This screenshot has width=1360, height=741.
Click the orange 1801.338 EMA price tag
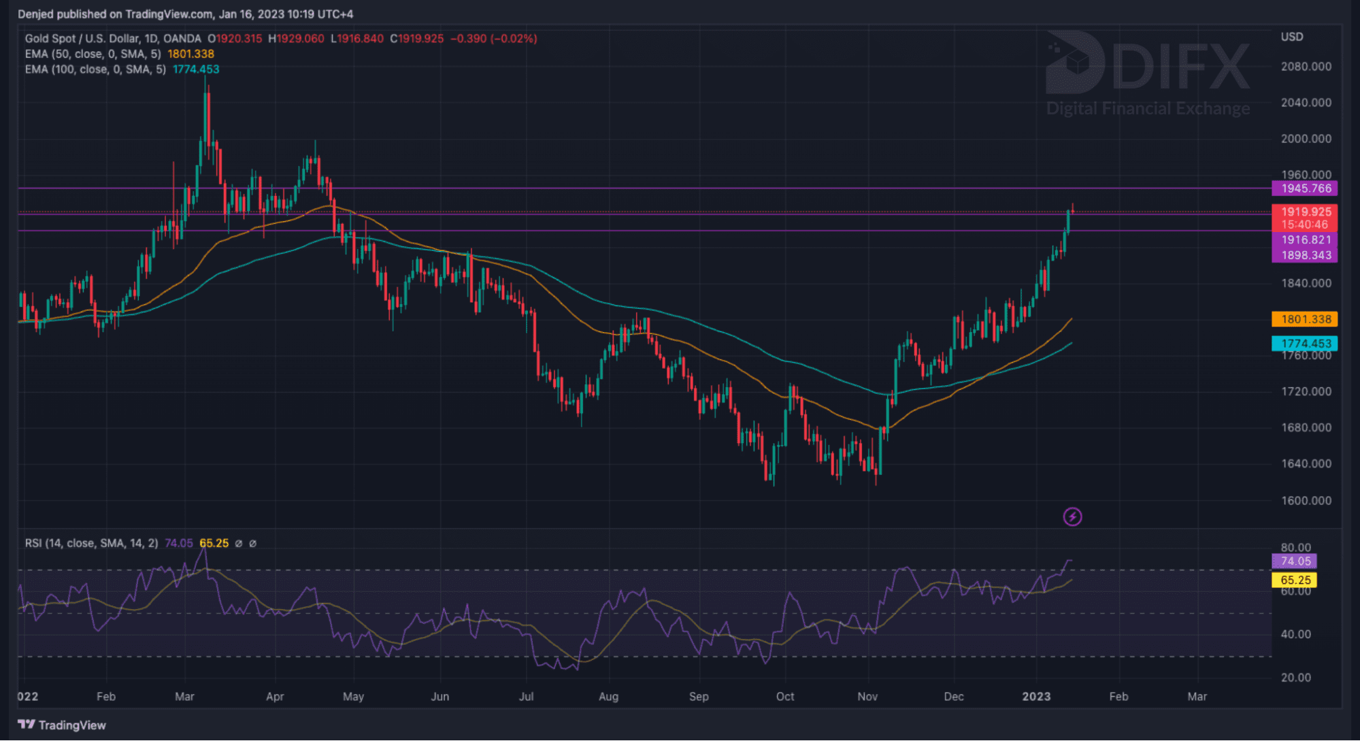(1305, 319)
